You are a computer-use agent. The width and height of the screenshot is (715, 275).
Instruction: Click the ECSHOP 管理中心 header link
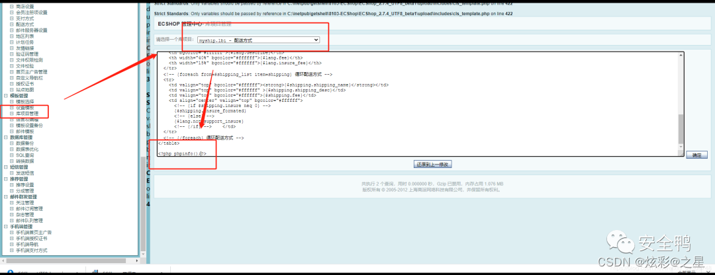[x=179, y=23]
